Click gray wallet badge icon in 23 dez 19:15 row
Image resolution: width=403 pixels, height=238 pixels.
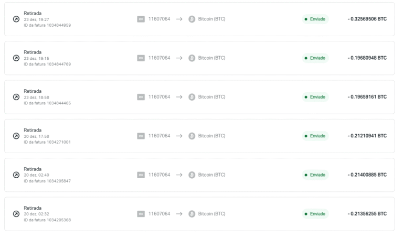click(x=141, y=58)
